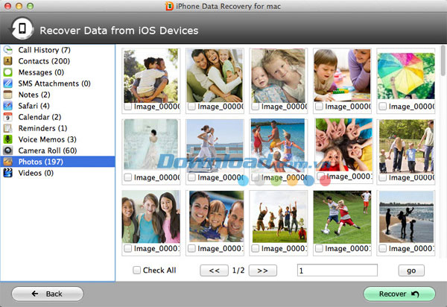Click the Messages green bubble icon
The image size is (447, 307).
click(8, 72)
